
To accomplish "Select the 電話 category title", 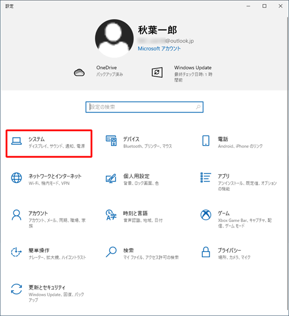I will coord(223,139).
